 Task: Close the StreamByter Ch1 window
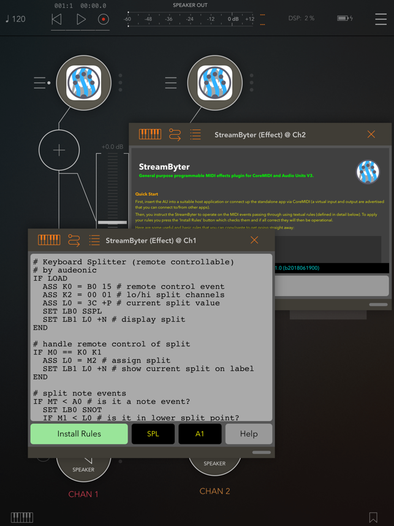click(x=254, y=240)
